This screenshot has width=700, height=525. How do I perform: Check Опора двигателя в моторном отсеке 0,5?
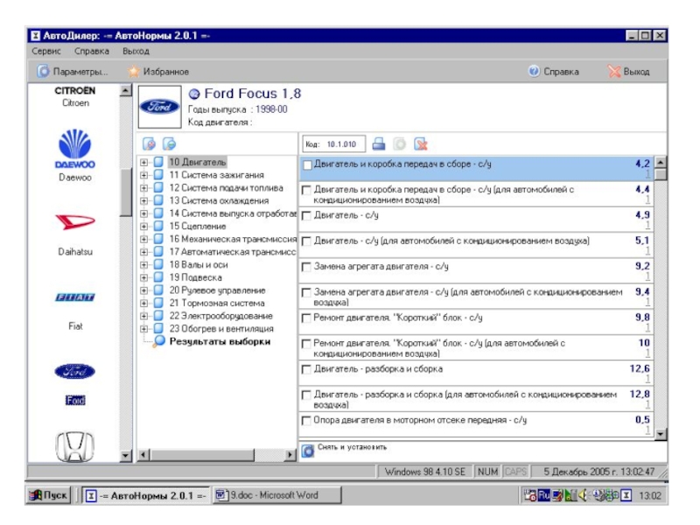tap(307, 421)
